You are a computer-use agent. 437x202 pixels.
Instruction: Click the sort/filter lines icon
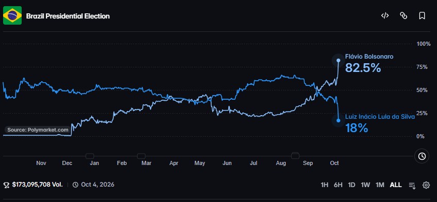(412, 186)
